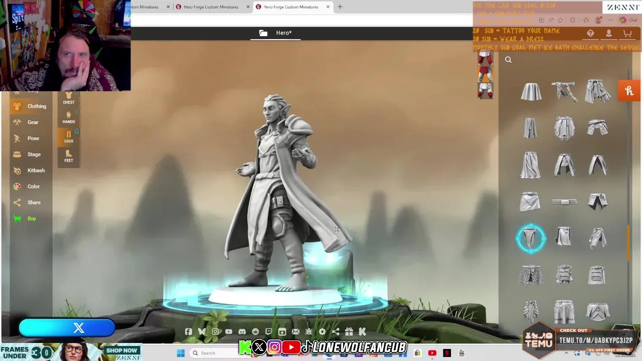Open the settings gear icon in footer

pyautogui.click(x=322, y=331)
